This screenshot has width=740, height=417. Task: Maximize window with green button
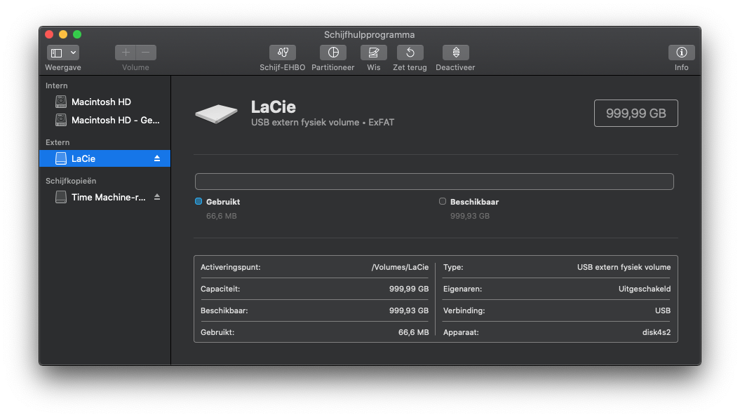77,34
